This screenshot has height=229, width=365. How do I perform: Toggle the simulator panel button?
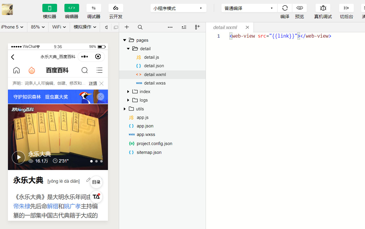tap(49, 8)
